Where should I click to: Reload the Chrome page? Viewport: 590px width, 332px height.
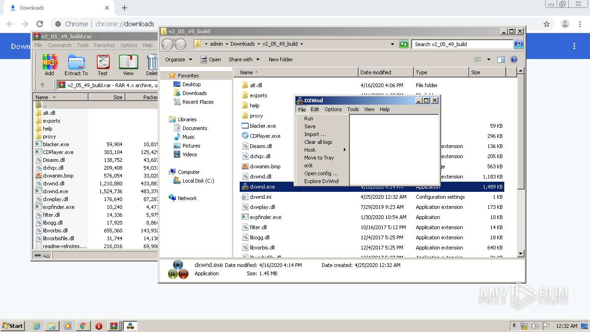40,24
